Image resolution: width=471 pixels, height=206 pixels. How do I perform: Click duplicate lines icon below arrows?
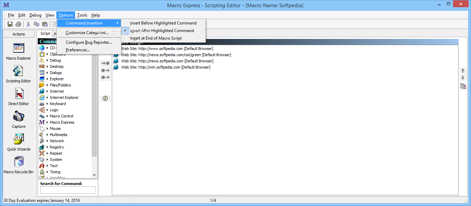pos(463,86)
